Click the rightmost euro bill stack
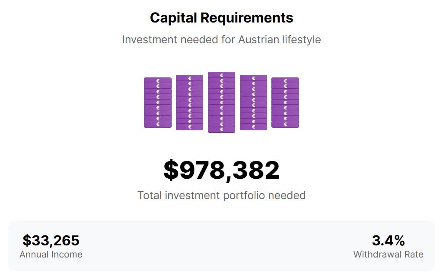The width and height of the screenshot is (443, 280). tap(285, 103)
